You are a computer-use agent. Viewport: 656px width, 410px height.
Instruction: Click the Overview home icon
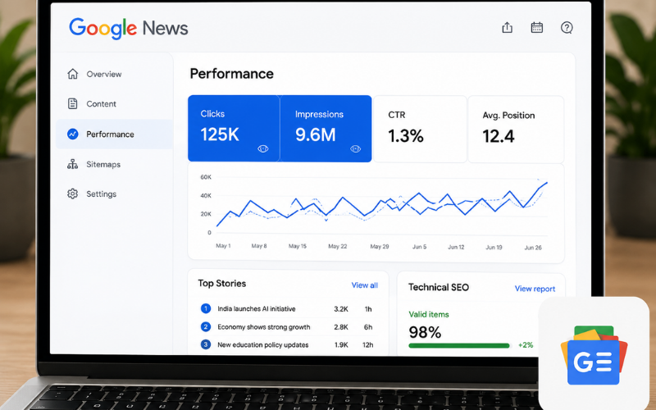[x=73, y=74]
